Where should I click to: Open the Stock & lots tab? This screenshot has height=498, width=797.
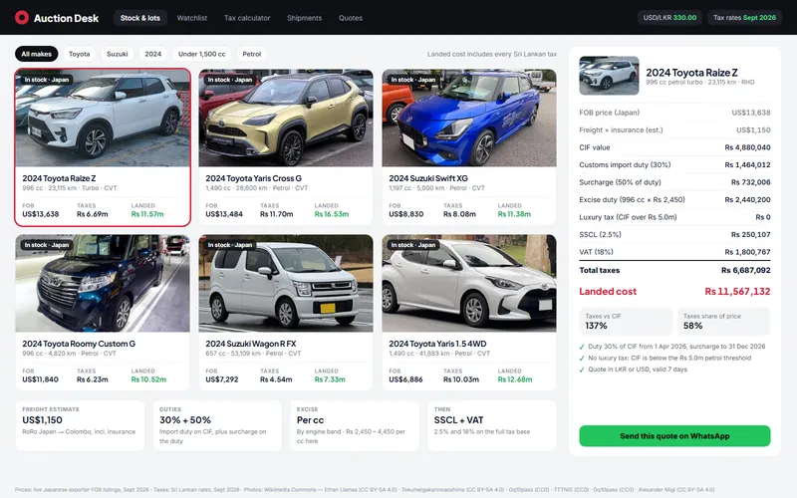click(x=140, y=18)
